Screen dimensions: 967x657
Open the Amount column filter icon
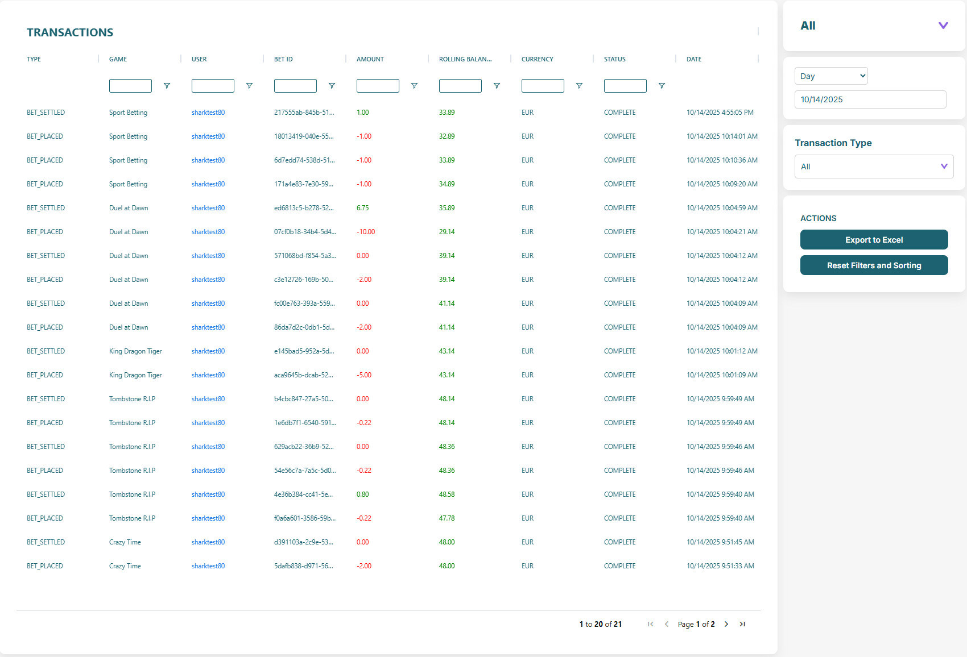pyautogui.click(x=414, y=86)
